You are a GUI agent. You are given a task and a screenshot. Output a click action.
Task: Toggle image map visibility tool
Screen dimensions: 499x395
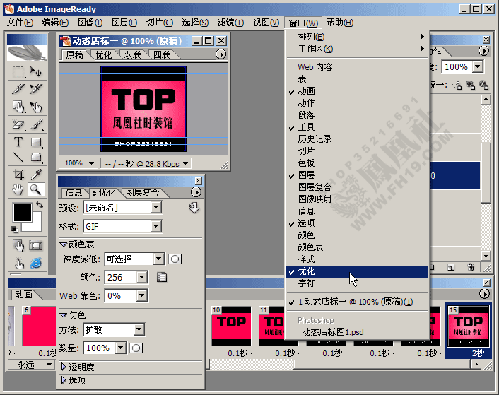[18, 245]
